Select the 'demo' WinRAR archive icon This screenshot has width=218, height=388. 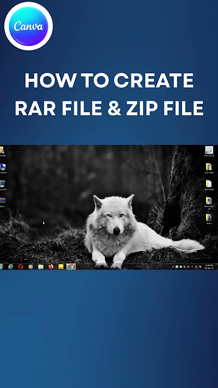pos(3,202)
